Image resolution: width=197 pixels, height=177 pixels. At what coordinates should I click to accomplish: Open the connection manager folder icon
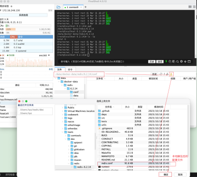pyautogui.click(x=58, y=7)
